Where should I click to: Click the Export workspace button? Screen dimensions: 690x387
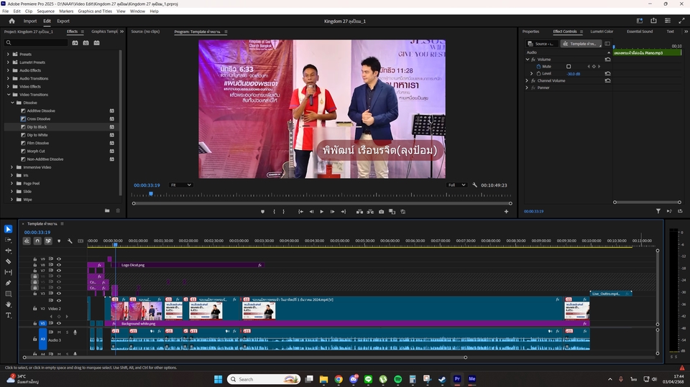(x=63, y=21)
